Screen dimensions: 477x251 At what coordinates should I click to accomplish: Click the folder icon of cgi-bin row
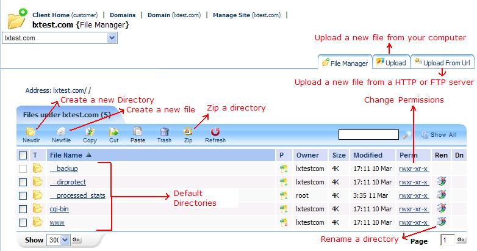tap(37, 208)
